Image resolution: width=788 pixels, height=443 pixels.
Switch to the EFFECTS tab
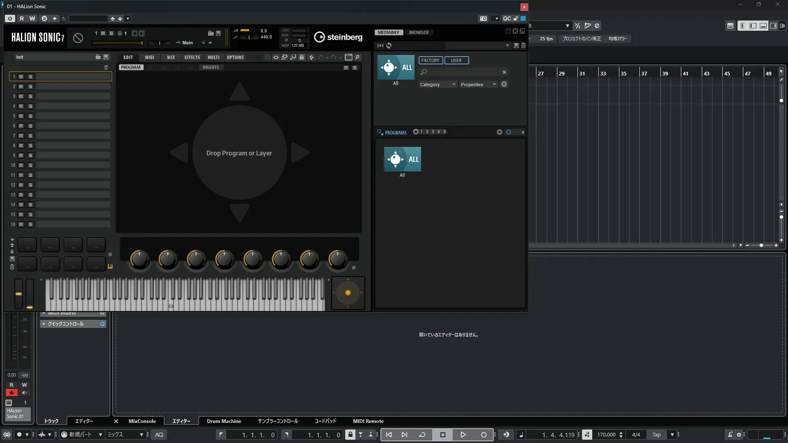pos(192,57)
